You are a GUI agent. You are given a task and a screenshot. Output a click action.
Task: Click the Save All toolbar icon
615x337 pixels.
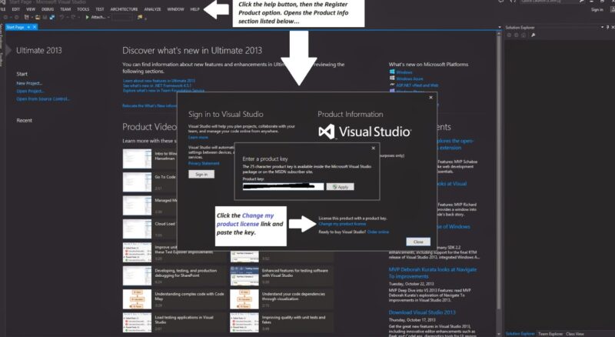[x=52, y=17]
